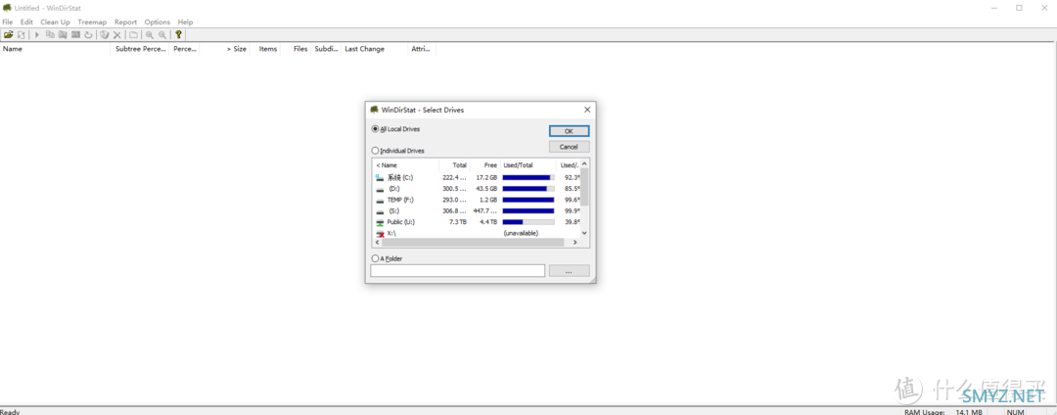Image resolution: width=1057 pixels, height=415 pixels.
Task: Open the Clean Up menu
Action: point(55,23)
